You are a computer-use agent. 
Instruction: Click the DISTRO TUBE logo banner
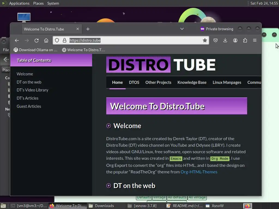[x=161, y=64]
